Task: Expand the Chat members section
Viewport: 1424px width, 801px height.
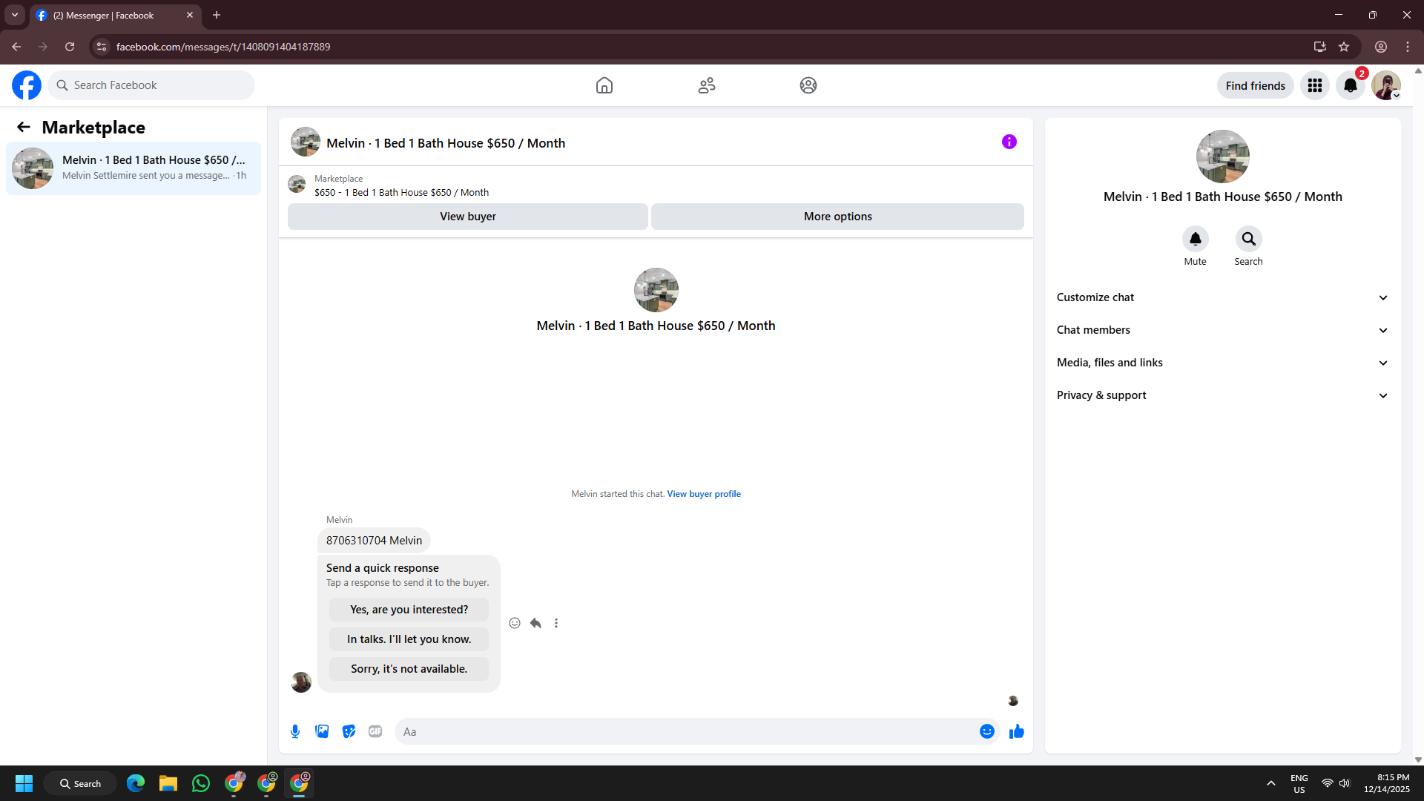Action: [1222, 330]
